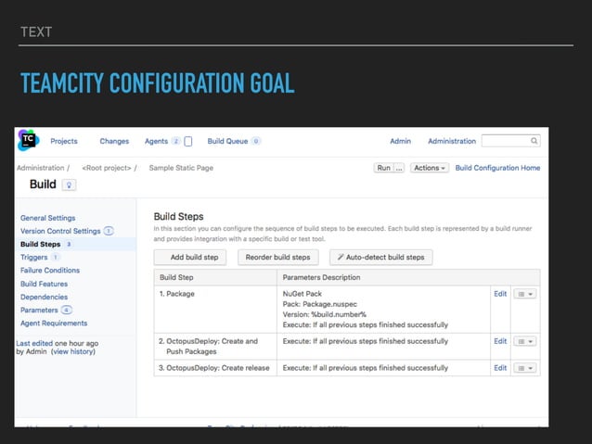
Task: Go to the Build Queue tab
Action: [x=227, y=142]
